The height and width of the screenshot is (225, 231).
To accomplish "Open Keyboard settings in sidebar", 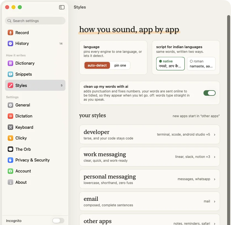I will [x=24, y=127].
